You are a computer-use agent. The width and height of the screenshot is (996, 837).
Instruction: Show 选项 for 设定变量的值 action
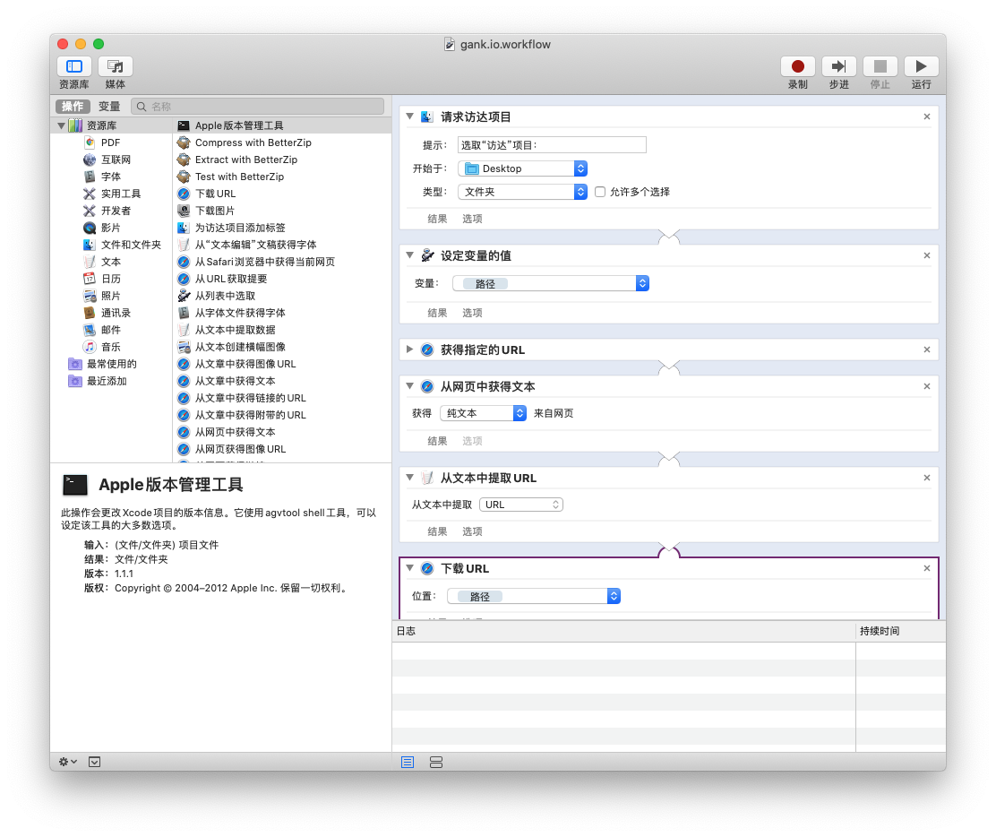(x=472, y=313)
